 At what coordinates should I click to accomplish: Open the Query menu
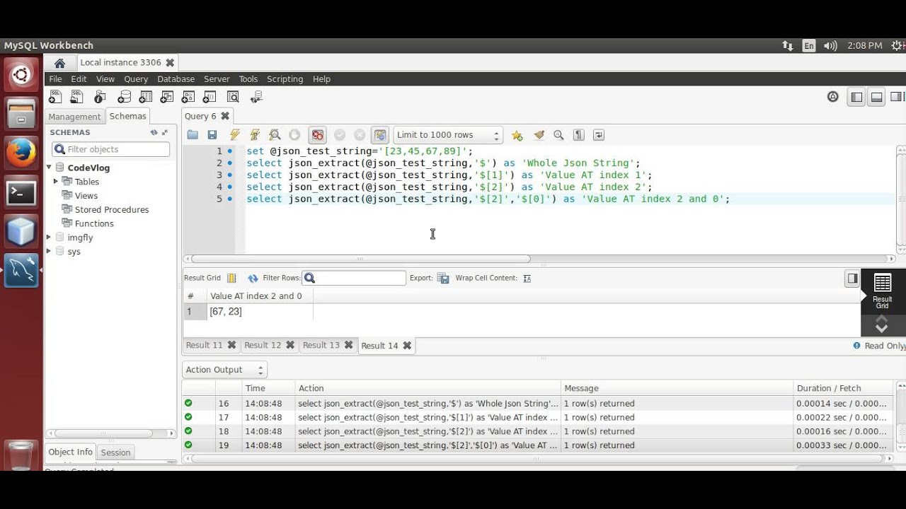click(x=136, y=79)
